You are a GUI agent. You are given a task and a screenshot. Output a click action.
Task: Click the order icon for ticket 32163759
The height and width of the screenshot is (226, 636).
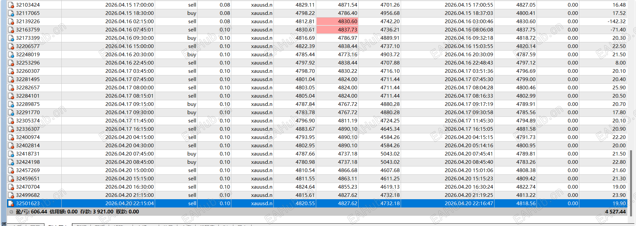coord(11,30)
